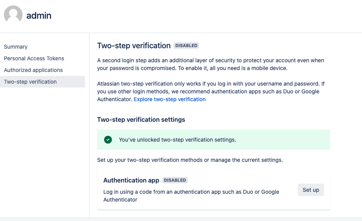Click the admin username text
The width and height of the screenshot is (362, 221).
pos(39,16)
